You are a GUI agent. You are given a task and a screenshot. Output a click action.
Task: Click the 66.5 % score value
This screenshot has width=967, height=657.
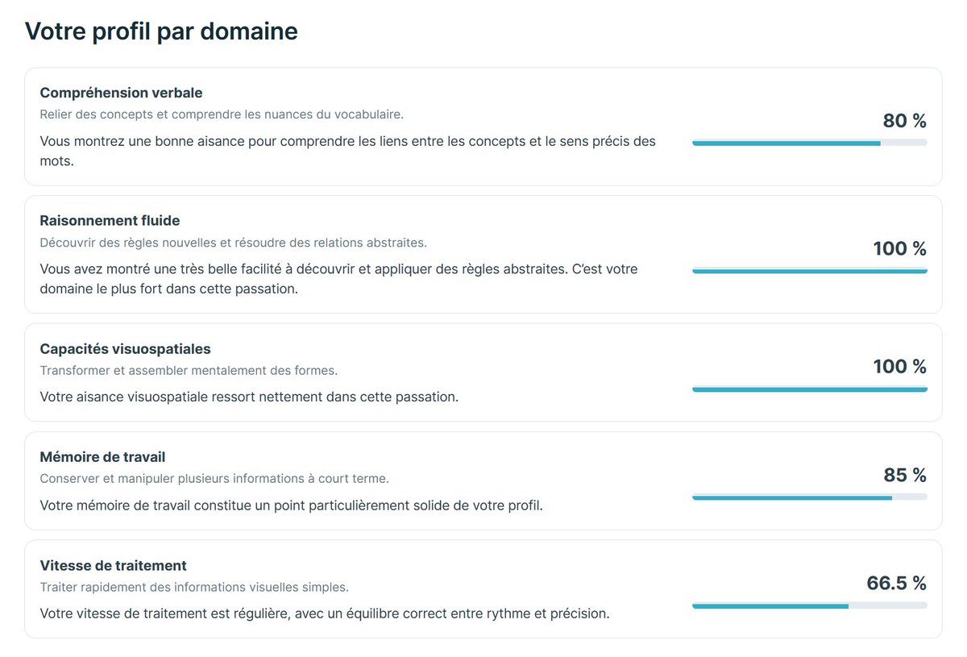(x=896, y=583)
